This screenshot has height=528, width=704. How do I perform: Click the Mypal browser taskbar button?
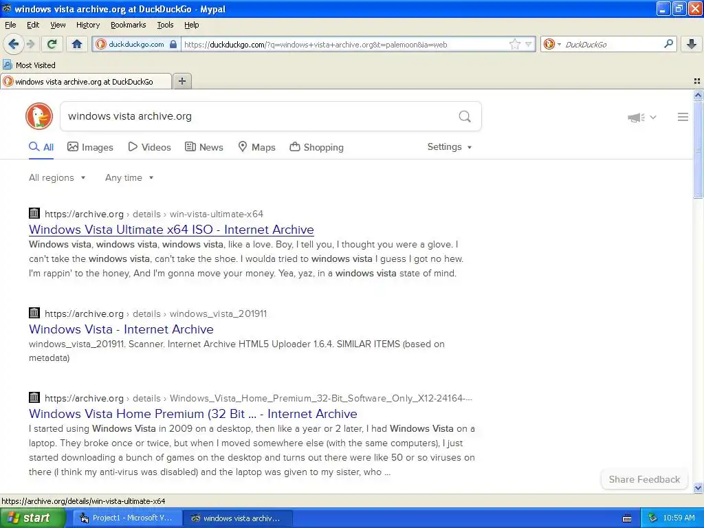coord(238,518)
